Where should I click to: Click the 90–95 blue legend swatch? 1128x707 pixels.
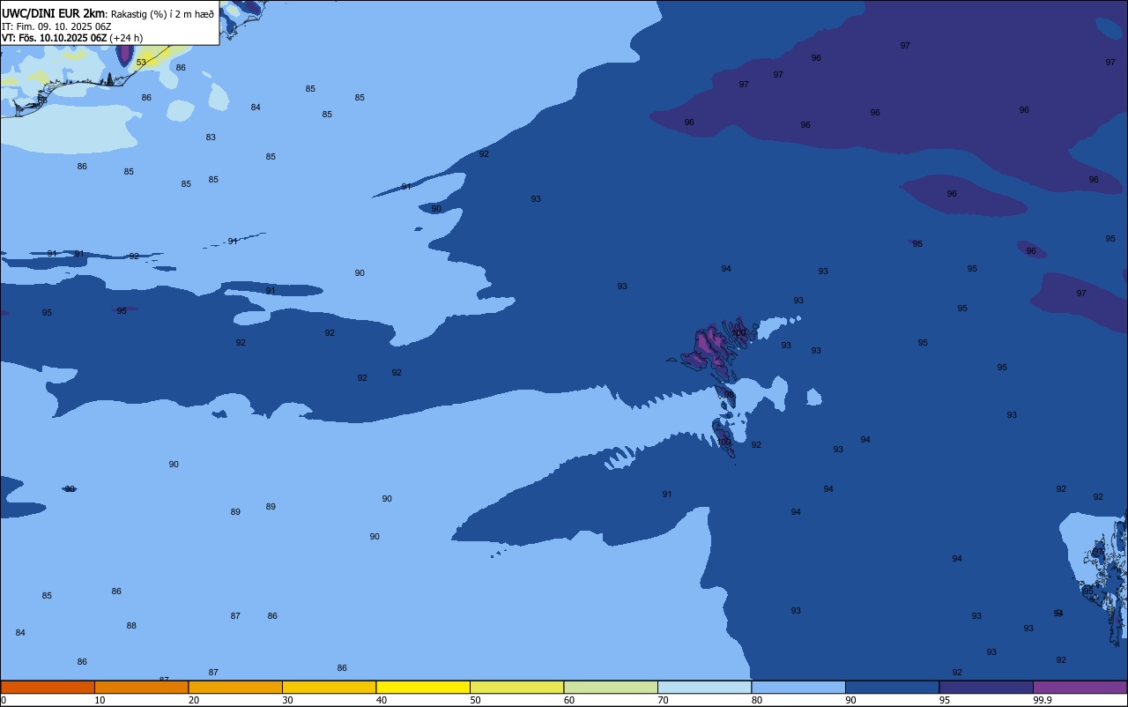tap(892, 687)
